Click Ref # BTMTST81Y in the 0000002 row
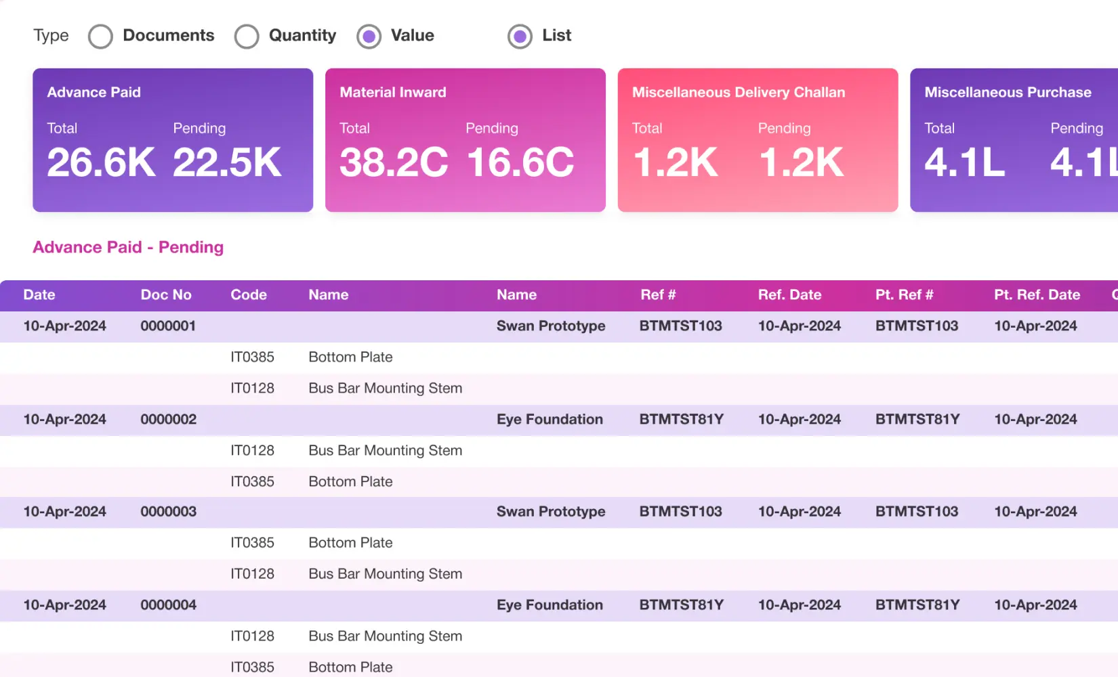Viewport: 1118px width, 677px height. point(682,420)
